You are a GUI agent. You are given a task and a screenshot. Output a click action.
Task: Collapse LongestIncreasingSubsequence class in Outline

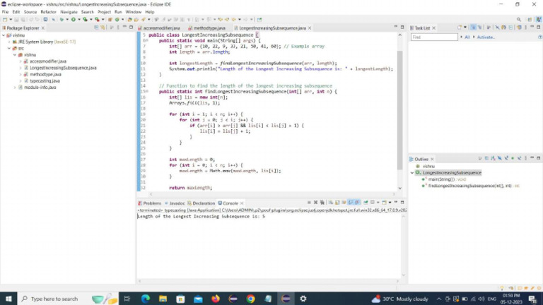coord(413,173)
